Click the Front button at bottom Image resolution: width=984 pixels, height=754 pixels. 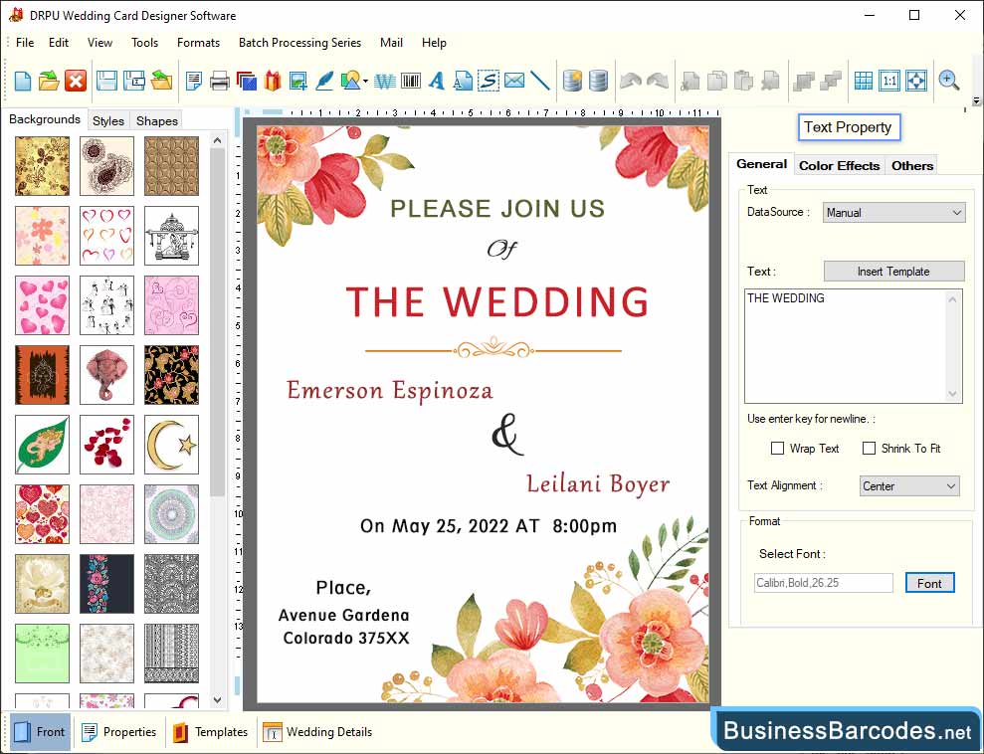tap(40, 732)
